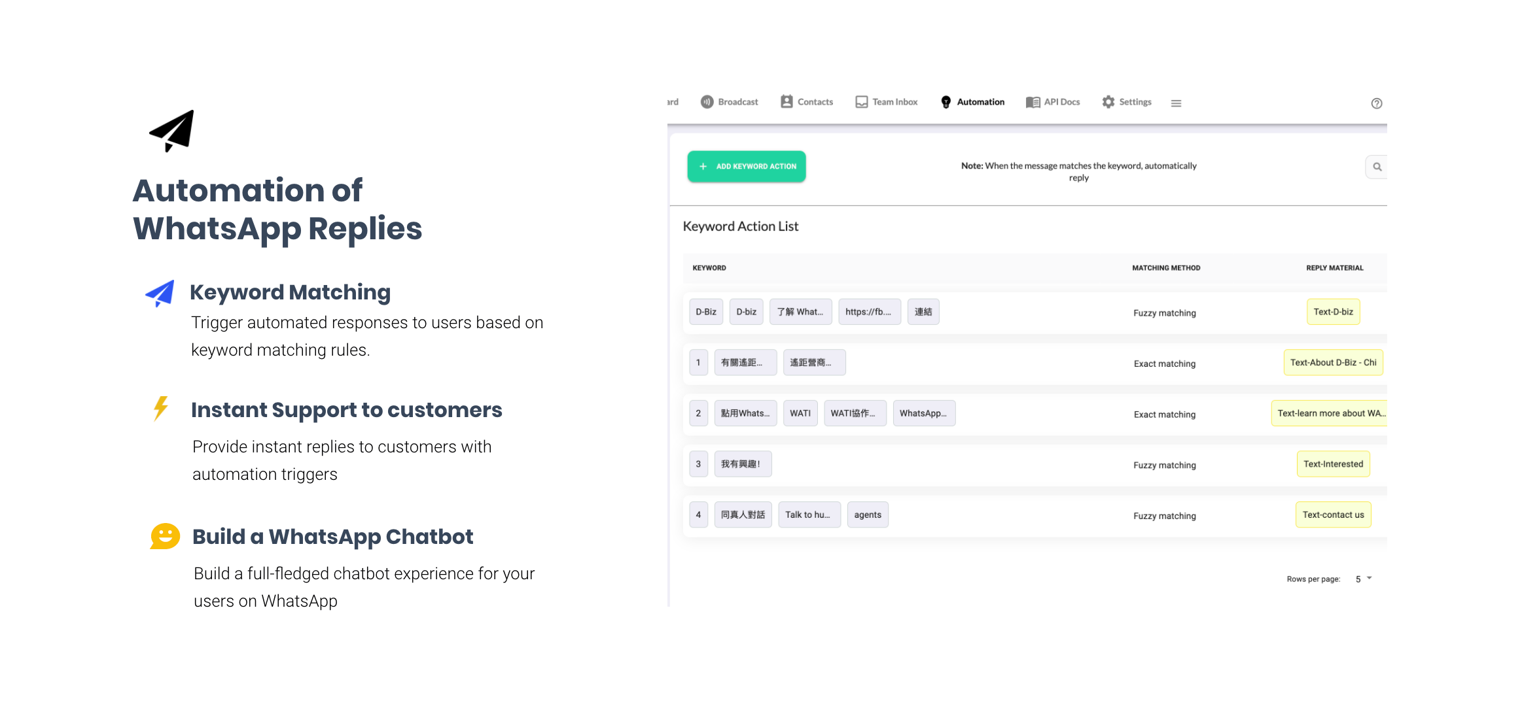The width and height of the screenshot is (1522, 710).
Task: Select Text-D-biz reply material
Action: pyautogui.click(x=1334, y=312)
